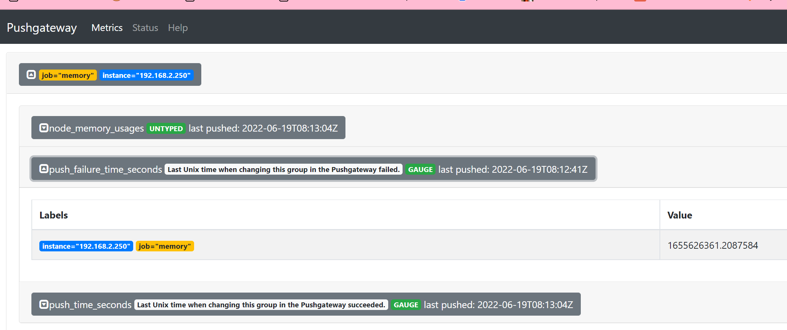Click the Value column header
Screen dimensions: 787x330
[x=680, y=215]
